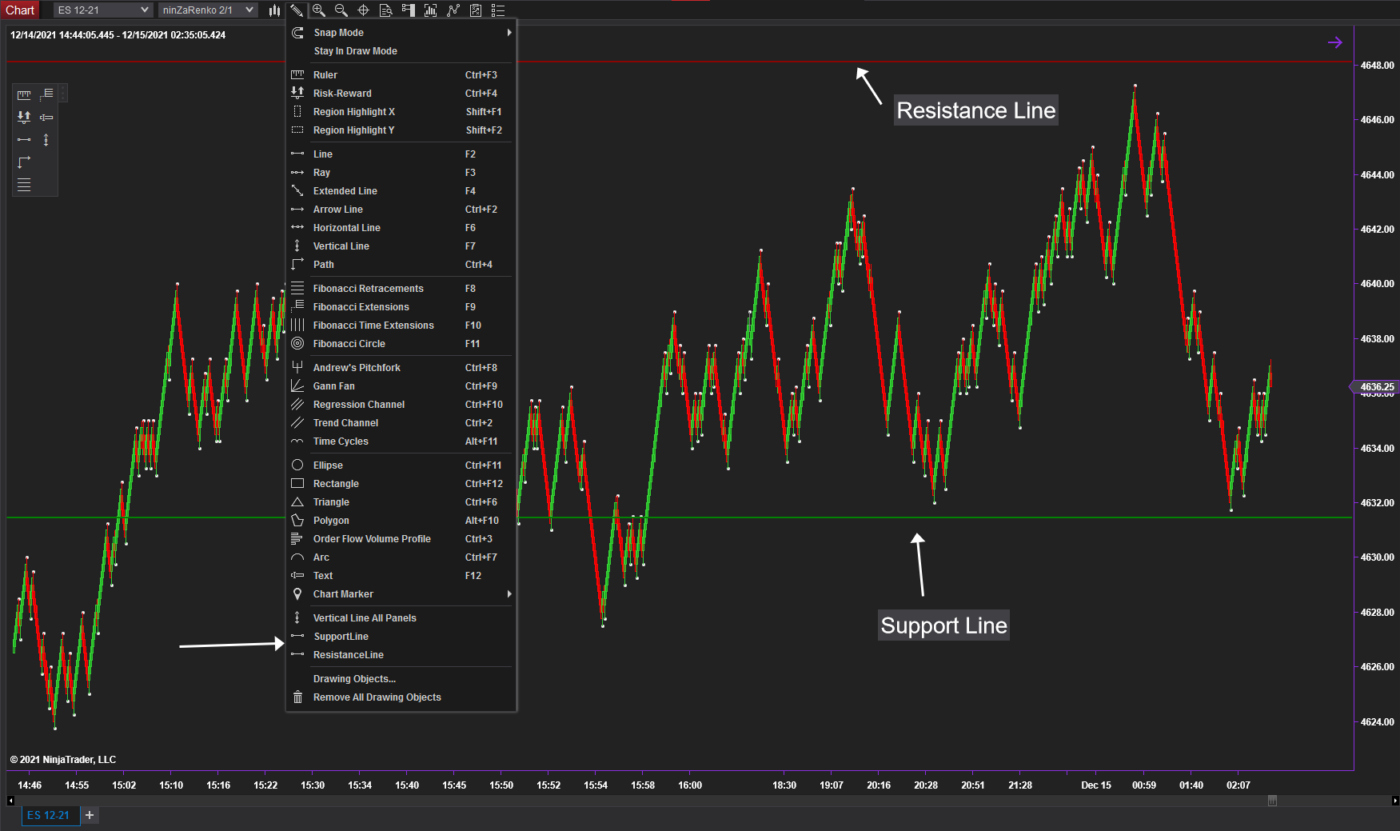Image resolution: width=1400 pixels, height=831 pixels.
Task: Select the Ellipse shape entry
Action: 401,465
